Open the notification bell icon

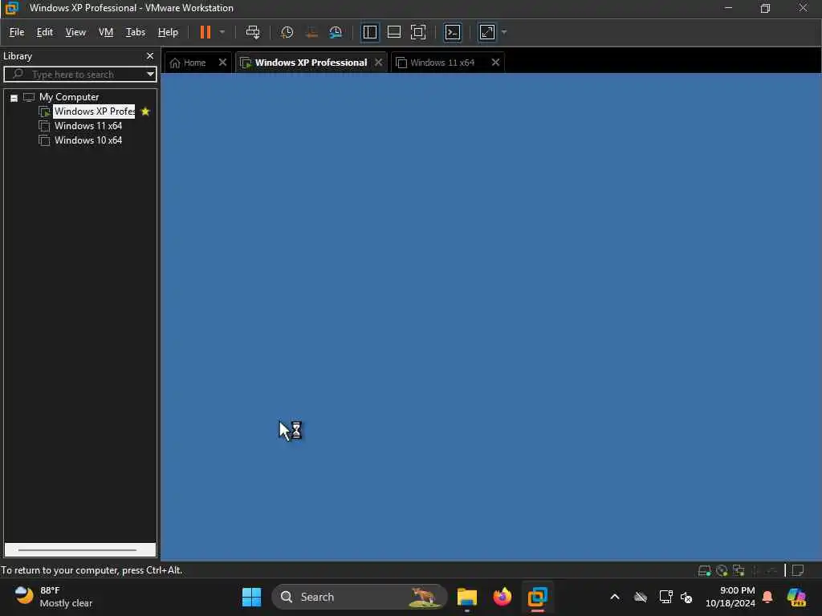pyautogui.click(x=767, y=597)
